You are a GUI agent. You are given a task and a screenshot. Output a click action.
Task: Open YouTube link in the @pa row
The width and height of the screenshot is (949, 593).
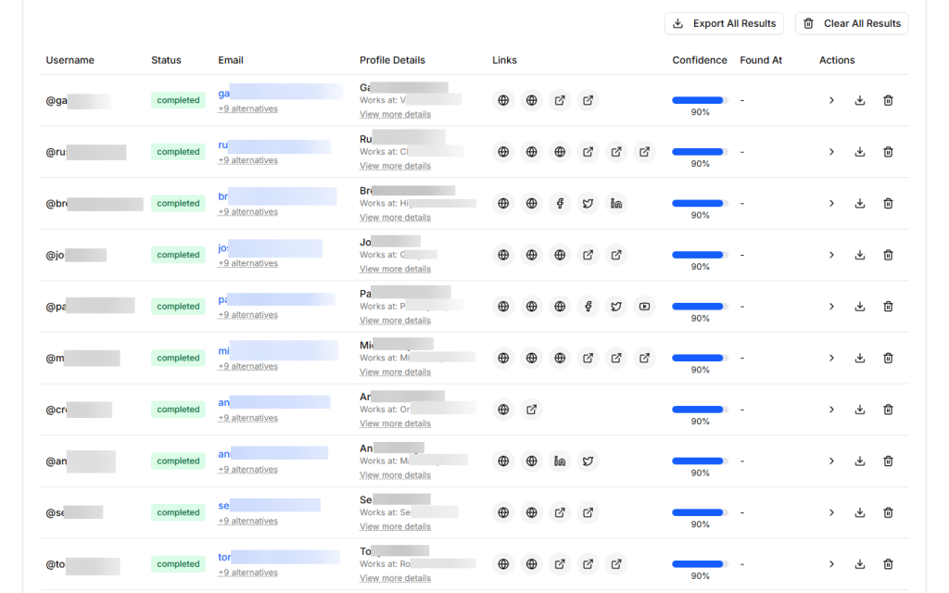tap(644, 307)
